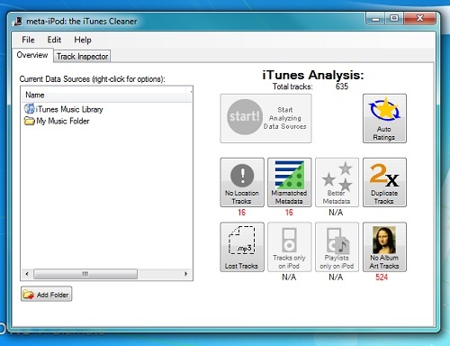Click the right scroll arrow of the data sources list
Screen dimensions: 450x346
186,274
